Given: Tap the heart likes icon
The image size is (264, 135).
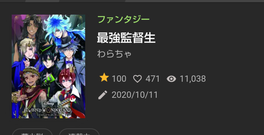Looking at the screenshot, I should coord(137,79).
